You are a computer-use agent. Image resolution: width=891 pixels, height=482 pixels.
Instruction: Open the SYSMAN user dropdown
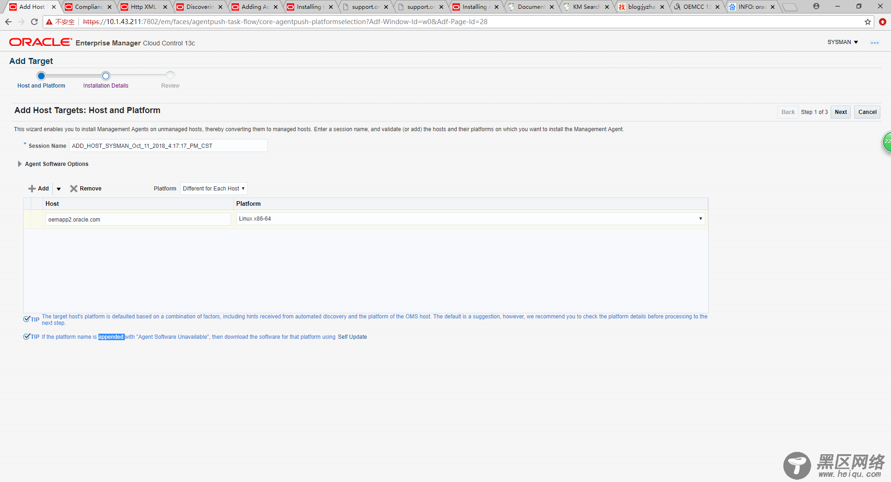pyautogui.click(x=843, y=42)
